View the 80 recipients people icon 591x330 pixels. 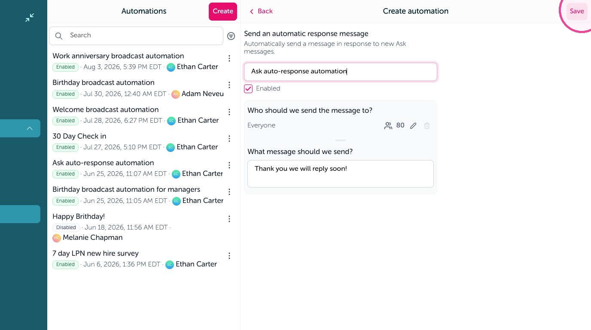[x=388, y=126]
